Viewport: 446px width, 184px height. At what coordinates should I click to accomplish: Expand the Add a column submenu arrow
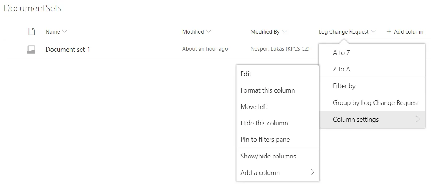[312, 172]
